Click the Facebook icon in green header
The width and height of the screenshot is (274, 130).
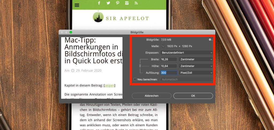[99, 3]
